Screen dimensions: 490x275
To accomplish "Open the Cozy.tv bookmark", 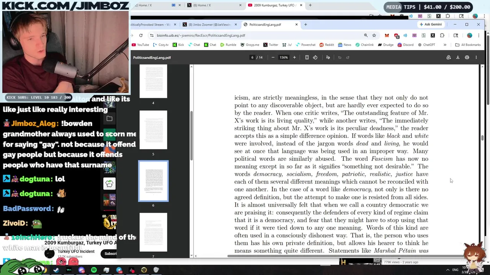I will pyautogui.click(x=161, y=45).
